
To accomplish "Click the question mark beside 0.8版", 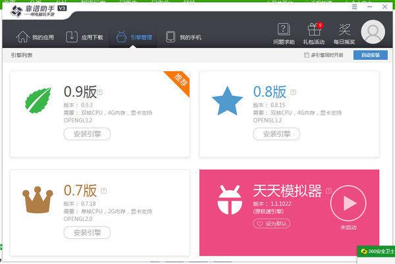I will [293, 92].
